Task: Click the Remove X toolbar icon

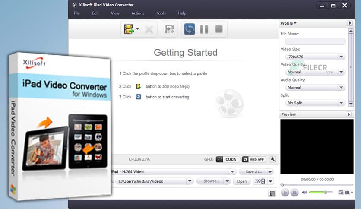Action: [x=149, y=29]
